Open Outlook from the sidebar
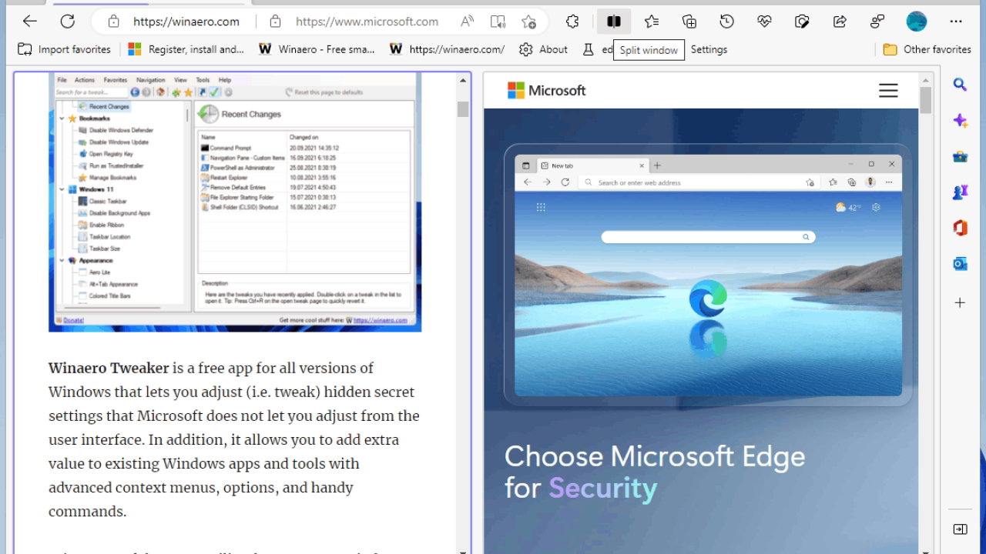Screen dimensions: 986x554 [x=960, y=264]
